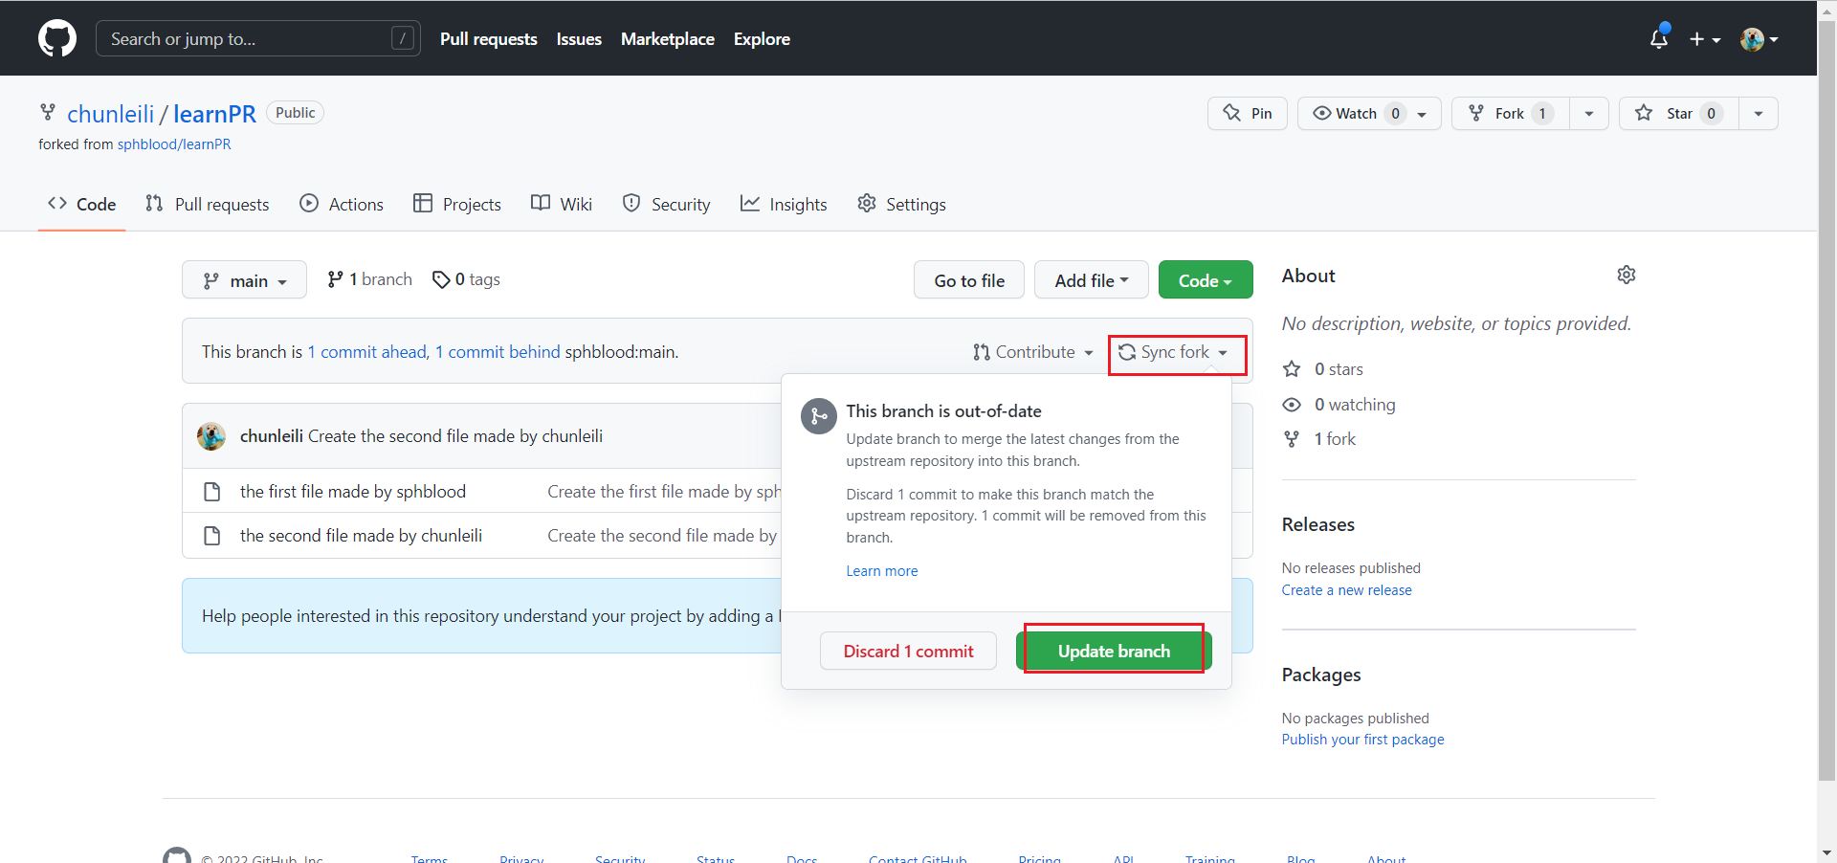The width and height of the screenshot is (1837, 863).
Task: Open chunleili avatar on latest commit
Action: point(211,436)
